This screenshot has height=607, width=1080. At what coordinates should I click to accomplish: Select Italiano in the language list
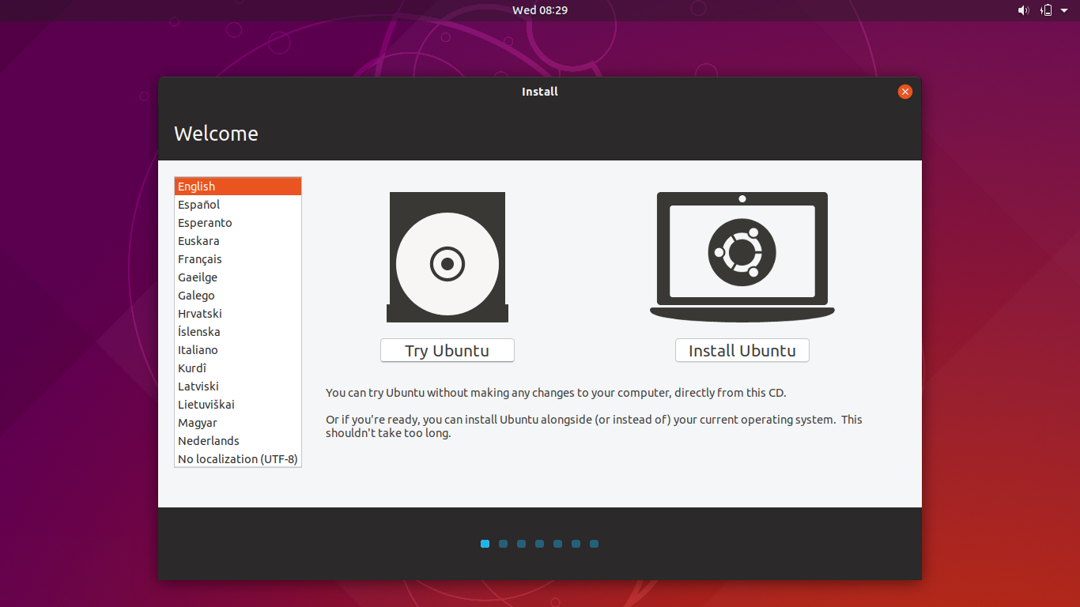(238, 350)
